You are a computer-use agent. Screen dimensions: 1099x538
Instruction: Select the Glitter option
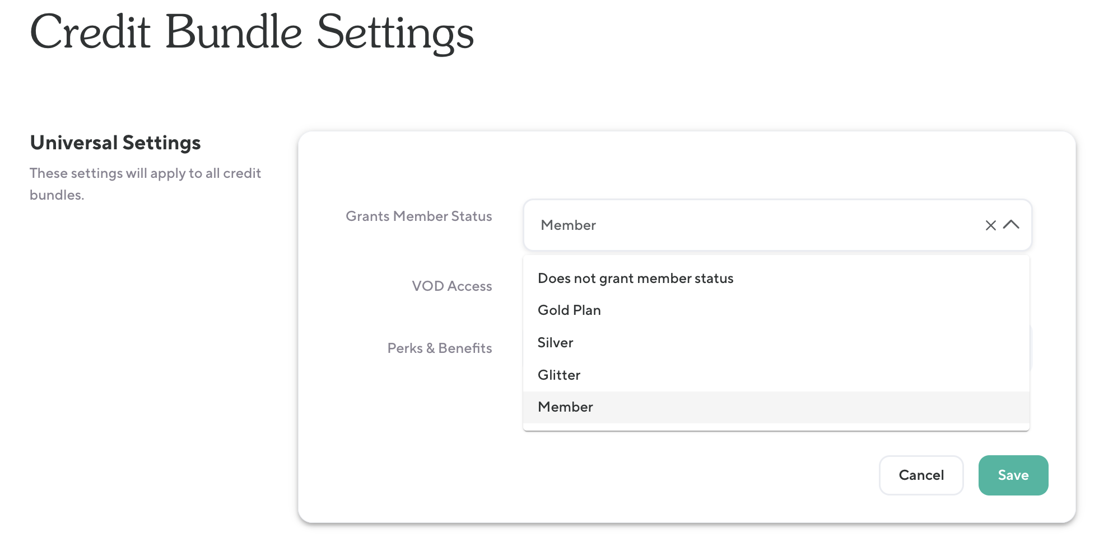click(558, 375)
